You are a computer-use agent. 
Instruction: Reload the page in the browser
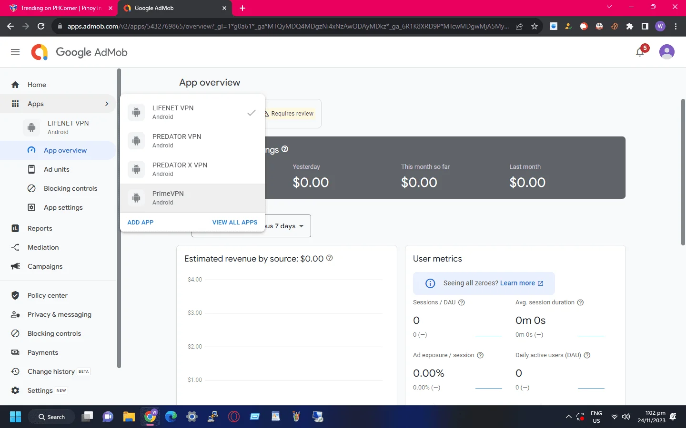click(x=41, y=26)
